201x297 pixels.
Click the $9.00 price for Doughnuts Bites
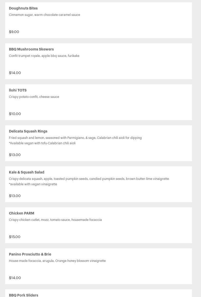pyautogui.click(x=14, y=32)
